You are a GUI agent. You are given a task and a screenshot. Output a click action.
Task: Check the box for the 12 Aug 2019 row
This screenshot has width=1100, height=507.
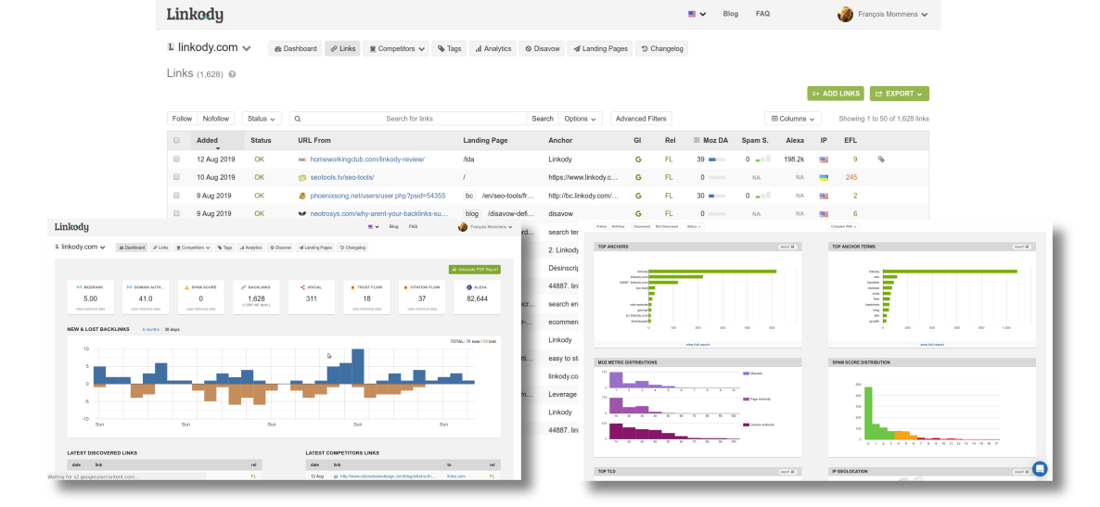(177, 159)
